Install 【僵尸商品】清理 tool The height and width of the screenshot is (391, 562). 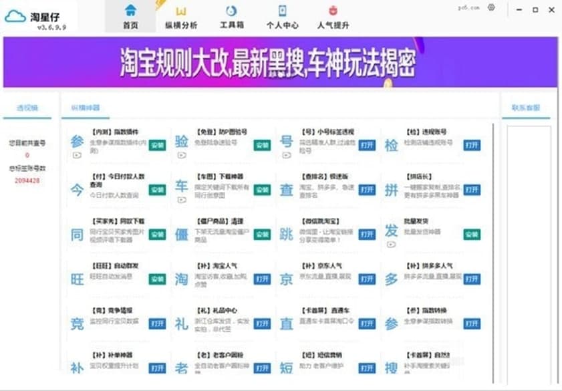pyautogui.click(x=263, y=235)
